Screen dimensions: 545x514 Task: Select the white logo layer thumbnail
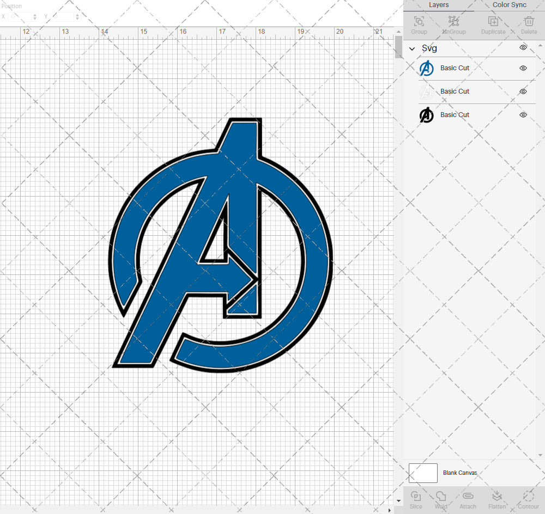(427, 91)
